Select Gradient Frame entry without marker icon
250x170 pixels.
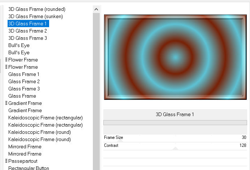tap(25, 110)
